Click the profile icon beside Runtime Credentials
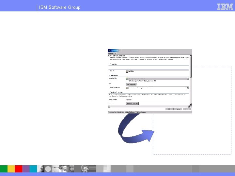 (x=127, y=88)
